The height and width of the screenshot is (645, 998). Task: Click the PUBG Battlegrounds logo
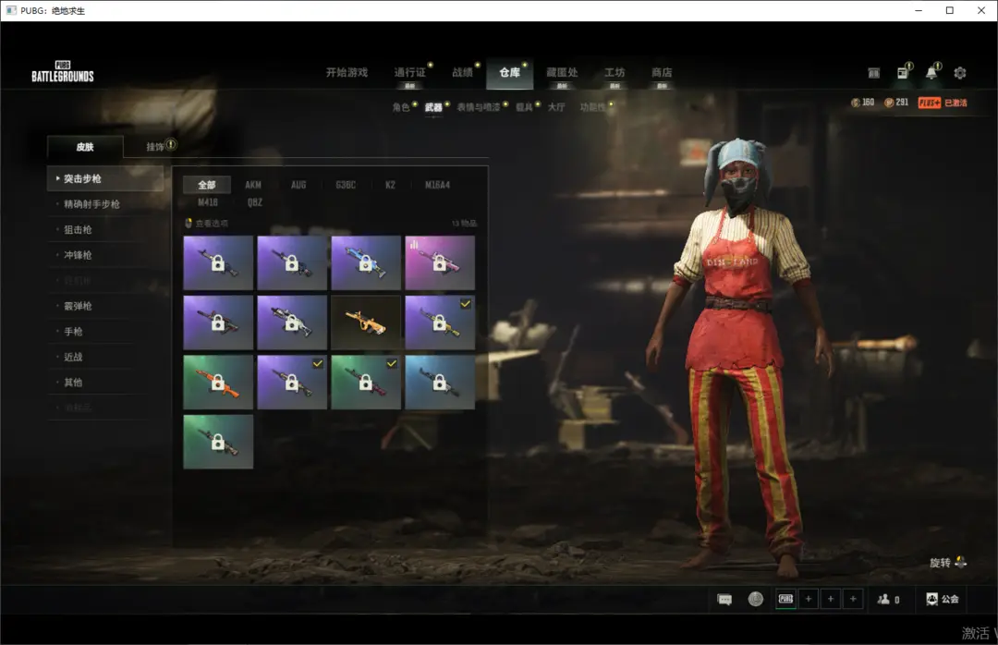click(x=63, y=72)
